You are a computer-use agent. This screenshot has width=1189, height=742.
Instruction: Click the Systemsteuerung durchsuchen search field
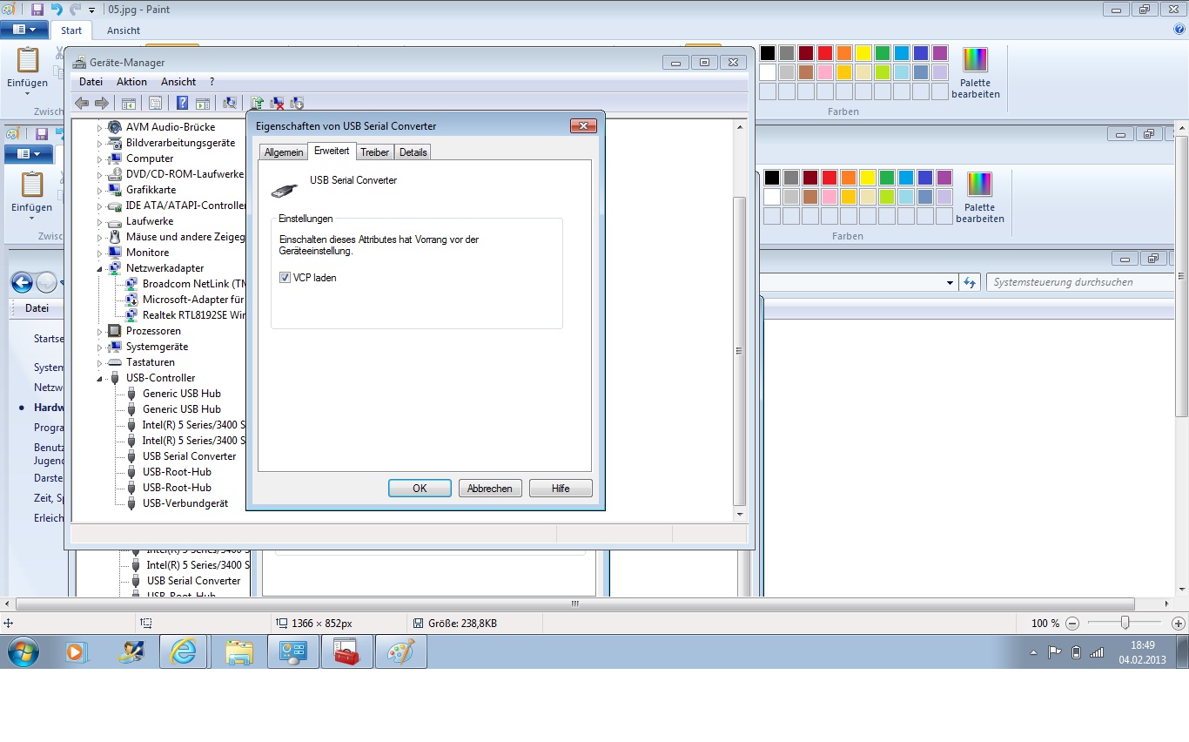pos(1079,282)
